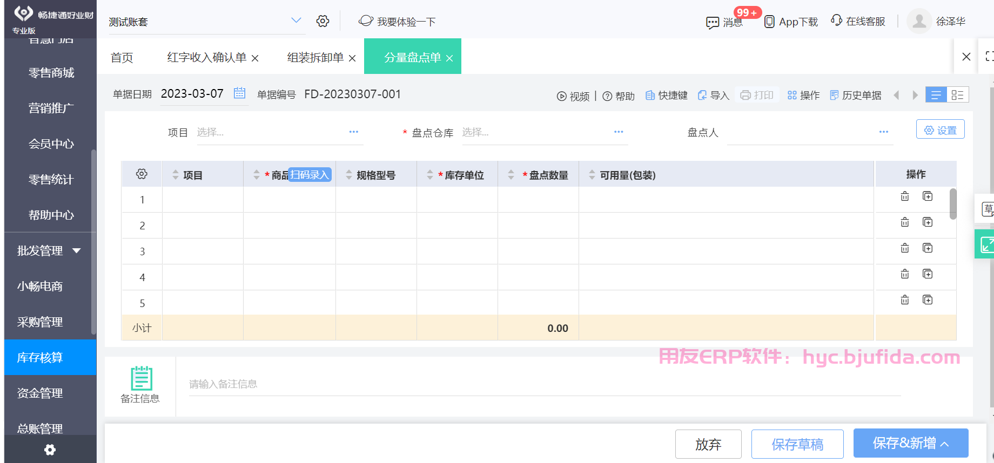Open 帮助 help link
The width and height of the screenshot is (994, 463).
(619, 96)
